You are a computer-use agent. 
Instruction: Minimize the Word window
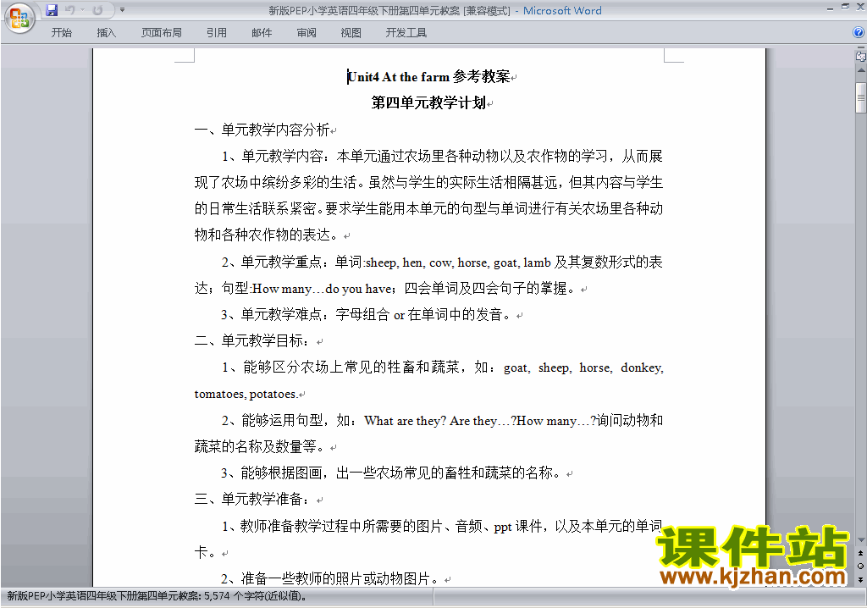[x=830, y=8]
